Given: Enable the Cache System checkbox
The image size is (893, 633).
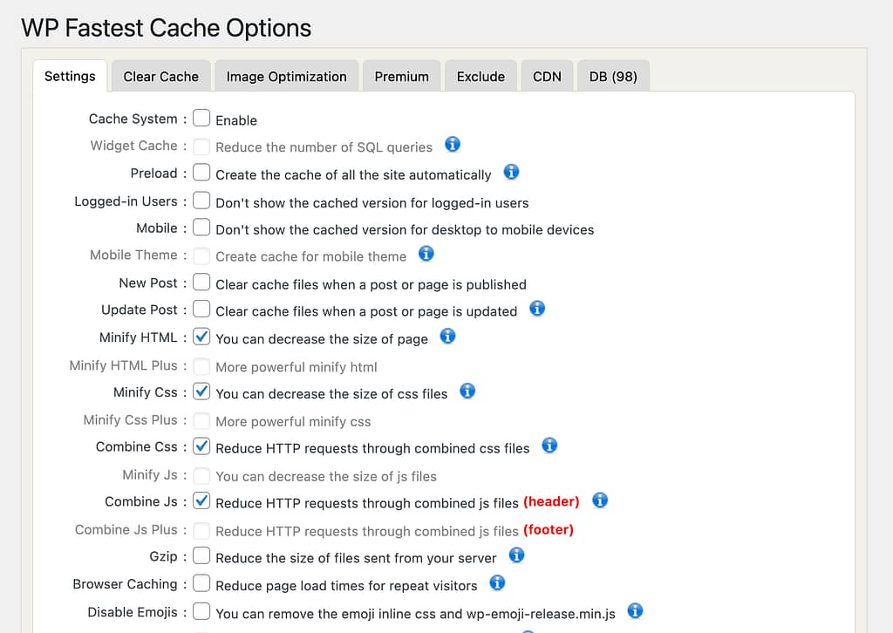Looking at the screenshot, I should [x=201, y=118].
